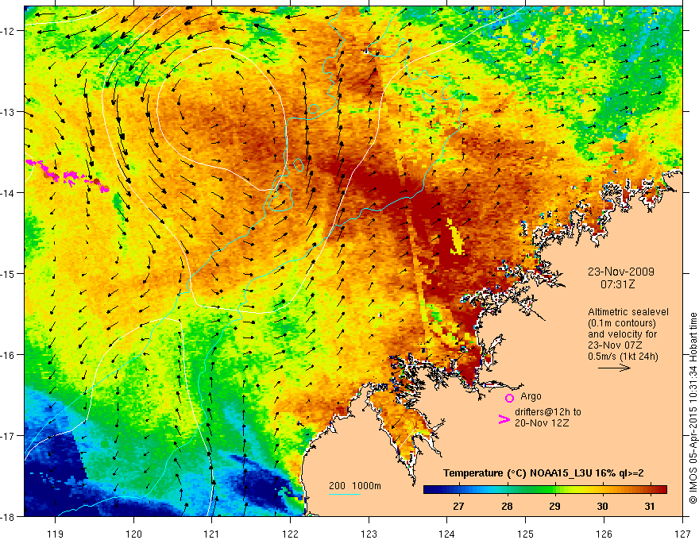Click the 'Argo' legend label
This screenshot has width=699, height=540.
(x=531, y=396)
